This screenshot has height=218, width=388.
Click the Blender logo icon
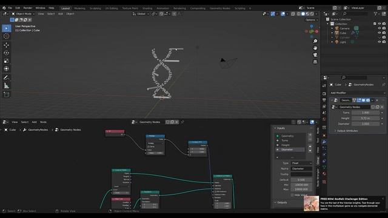[x=4, y=8]
